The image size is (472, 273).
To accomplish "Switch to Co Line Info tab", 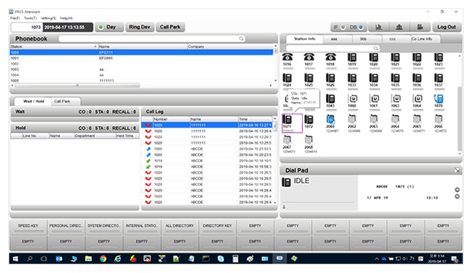I will coord(422,39).
